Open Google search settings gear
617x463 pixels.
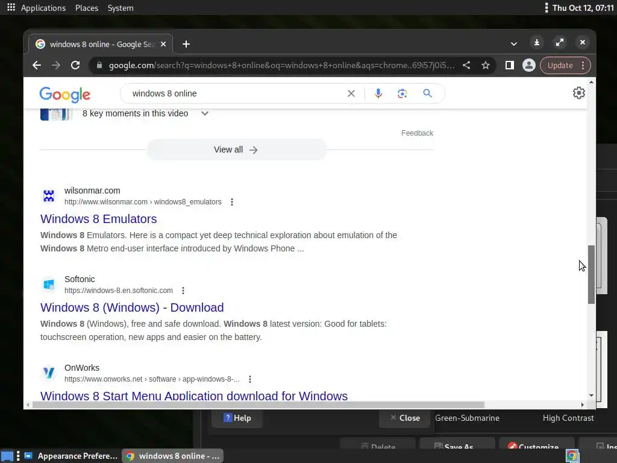pyautogui.click(x=579, y=93)
